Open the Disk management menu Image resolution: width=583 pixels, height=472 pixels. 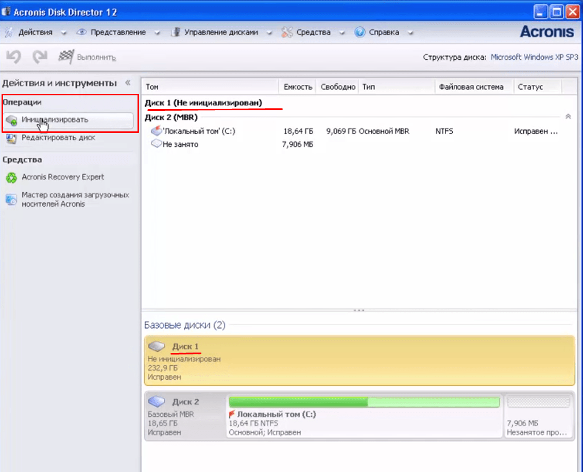click(220, 32)
